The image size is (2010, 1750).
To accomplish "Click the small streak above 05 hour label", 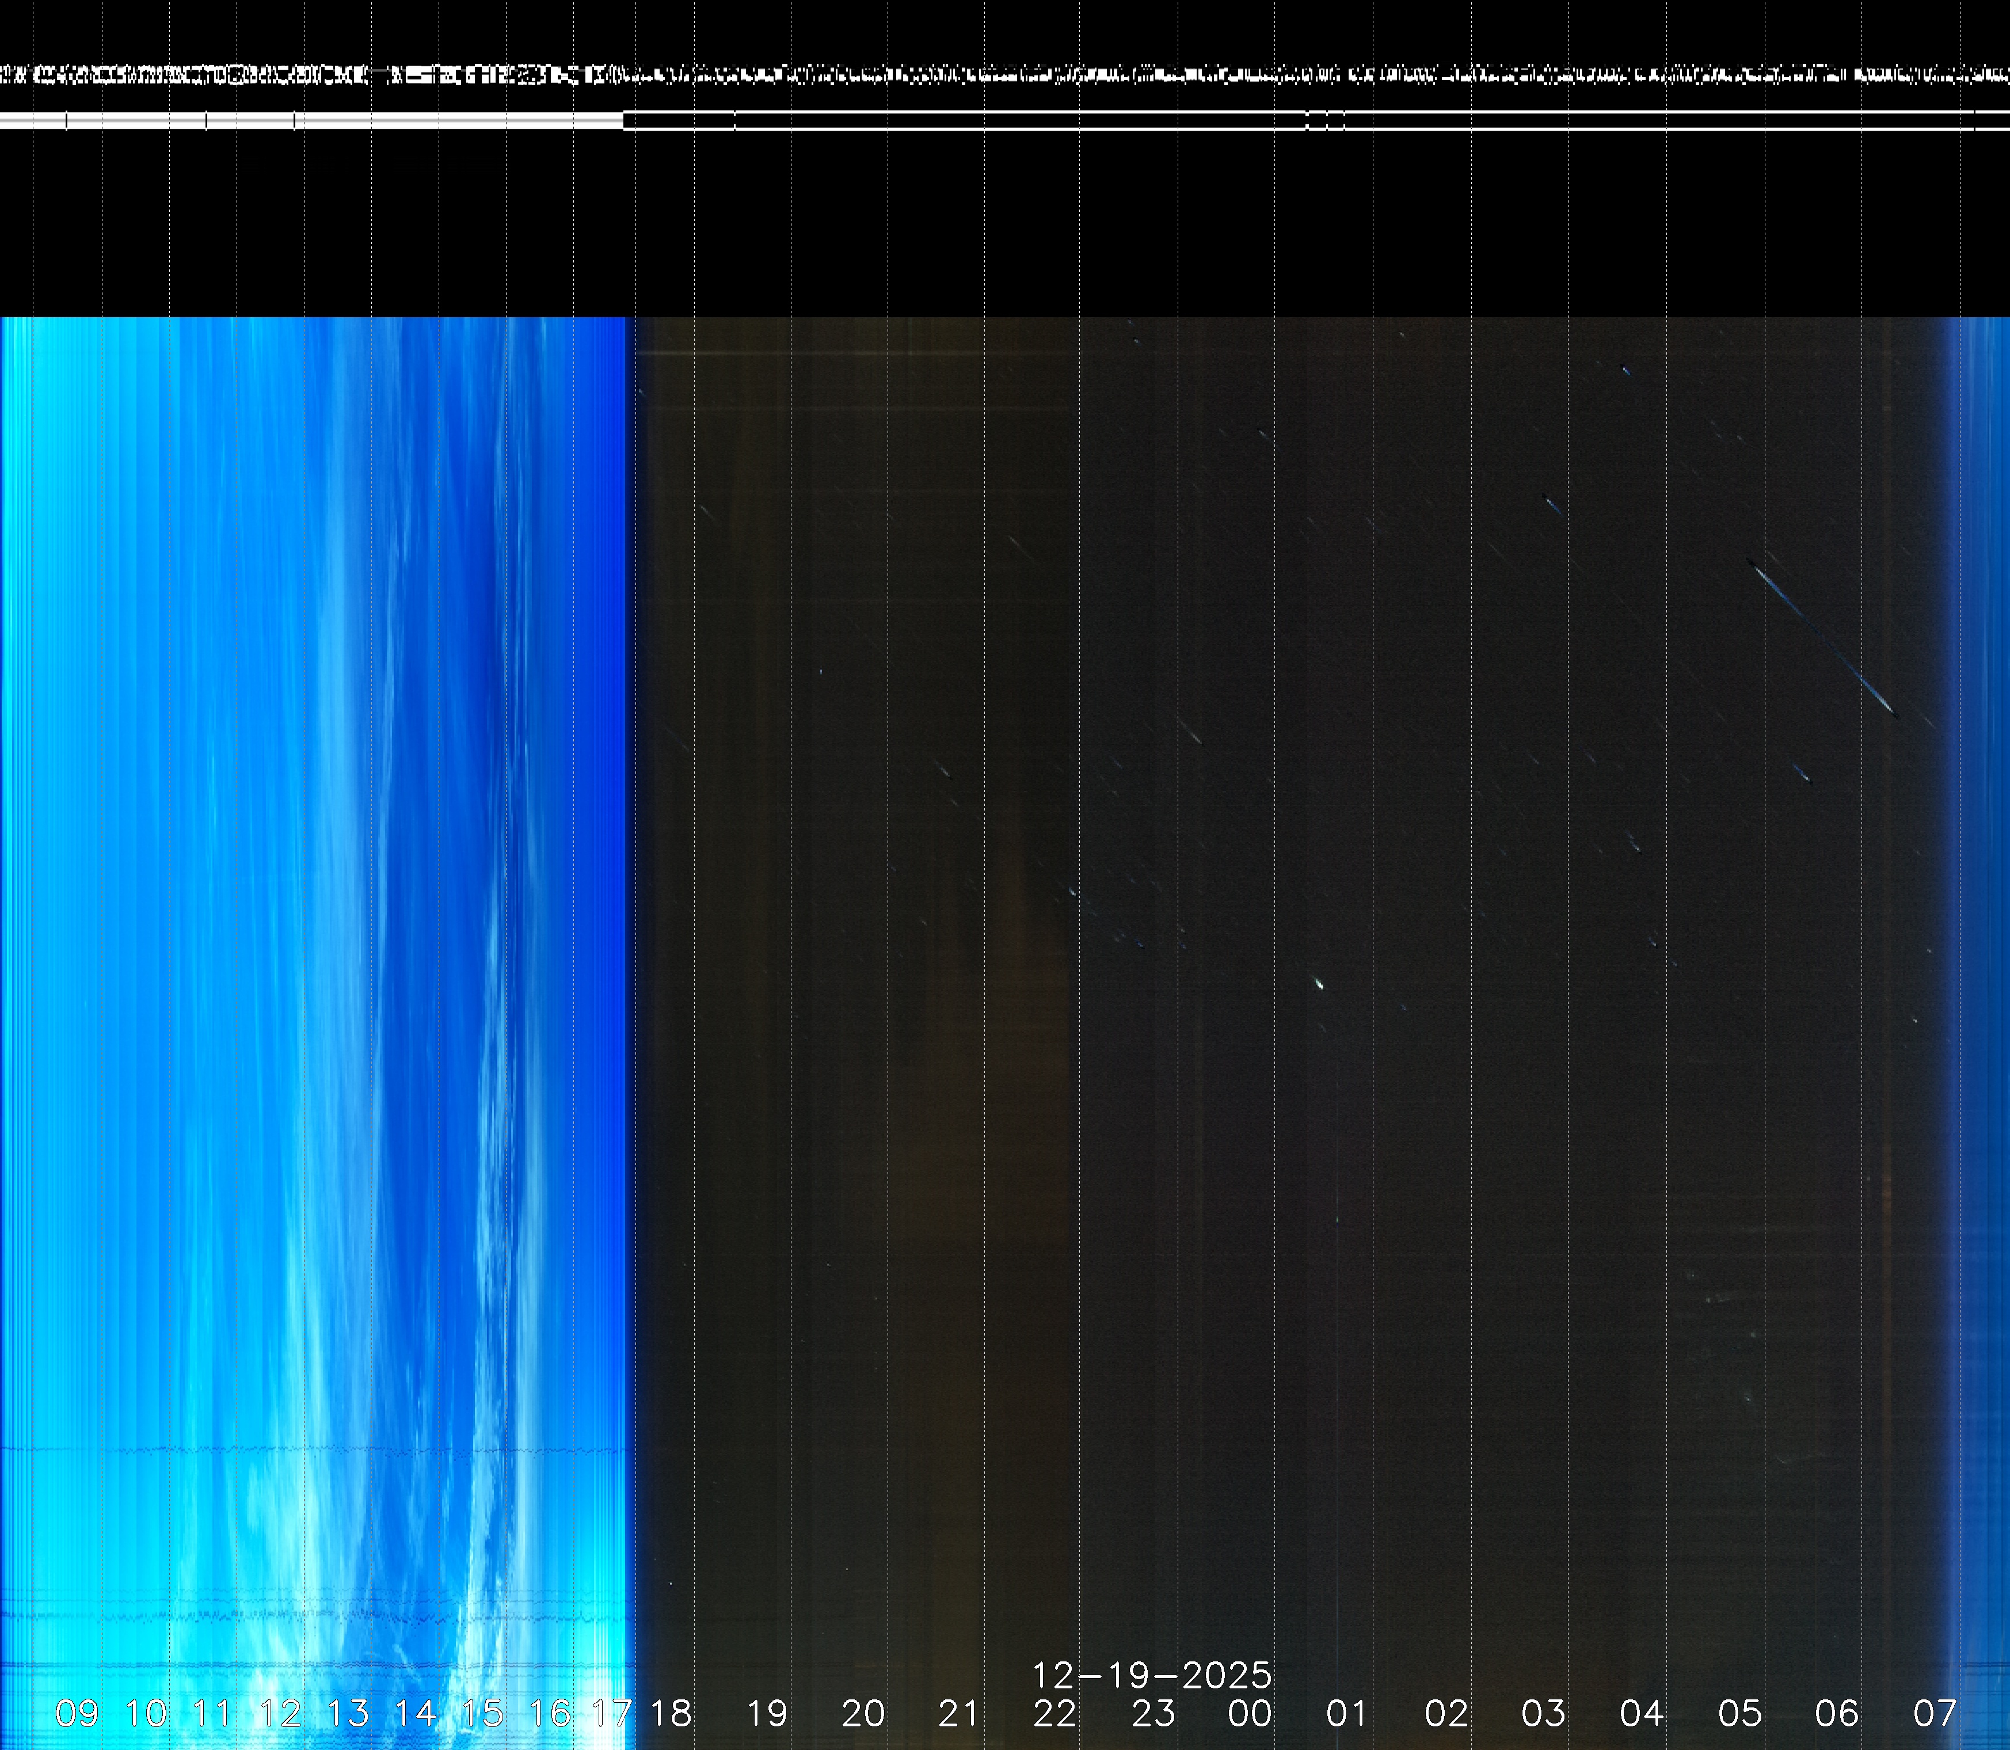I will pyautogui.click(x=1802, y=774).
